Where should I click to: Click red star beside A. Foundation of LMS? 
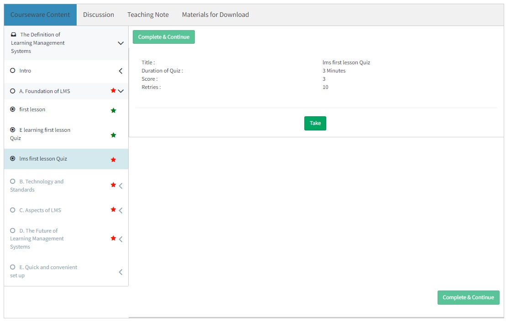click(113, 91)
